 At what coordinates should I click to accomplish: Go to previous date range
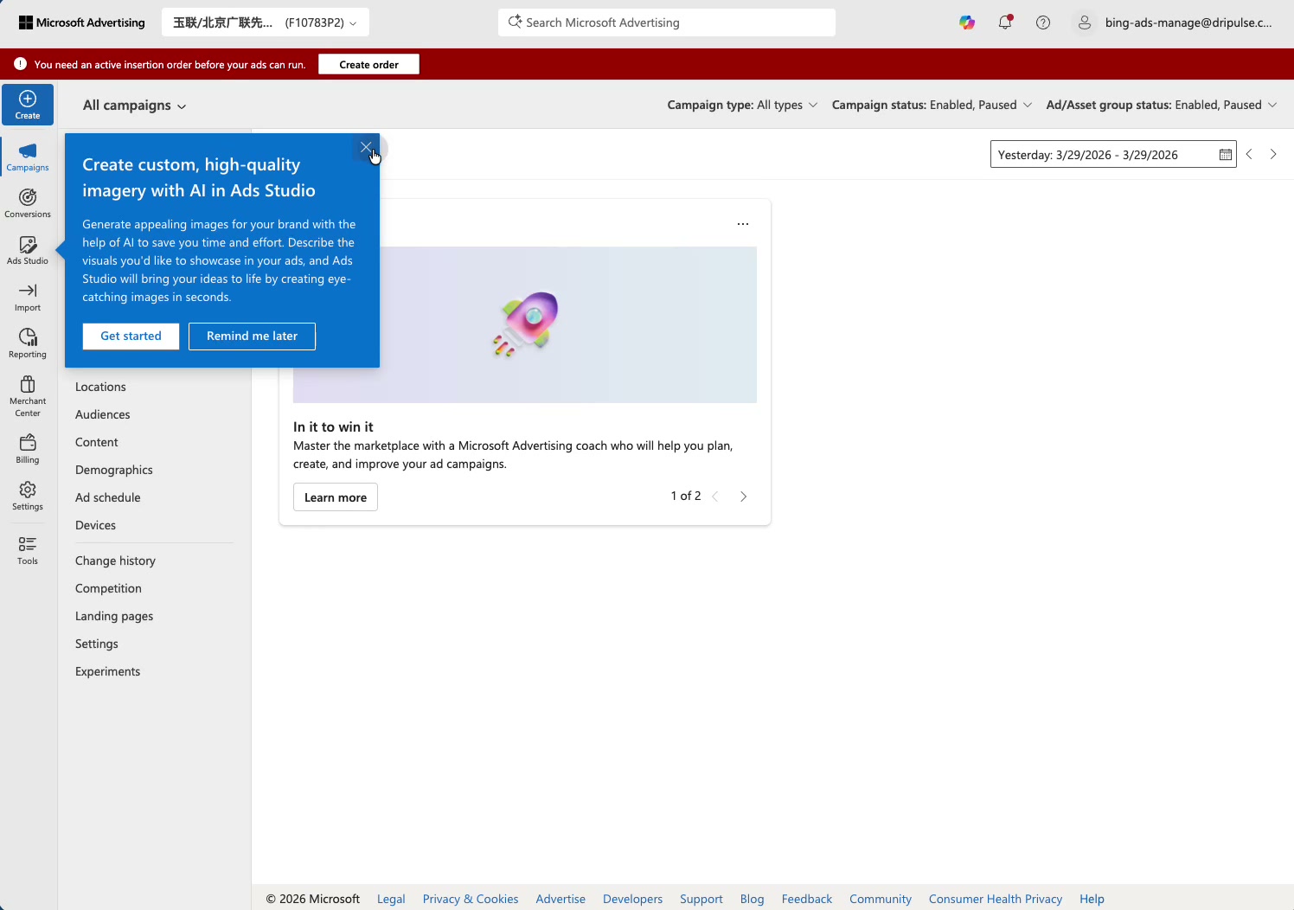[x=1249, y=154]
